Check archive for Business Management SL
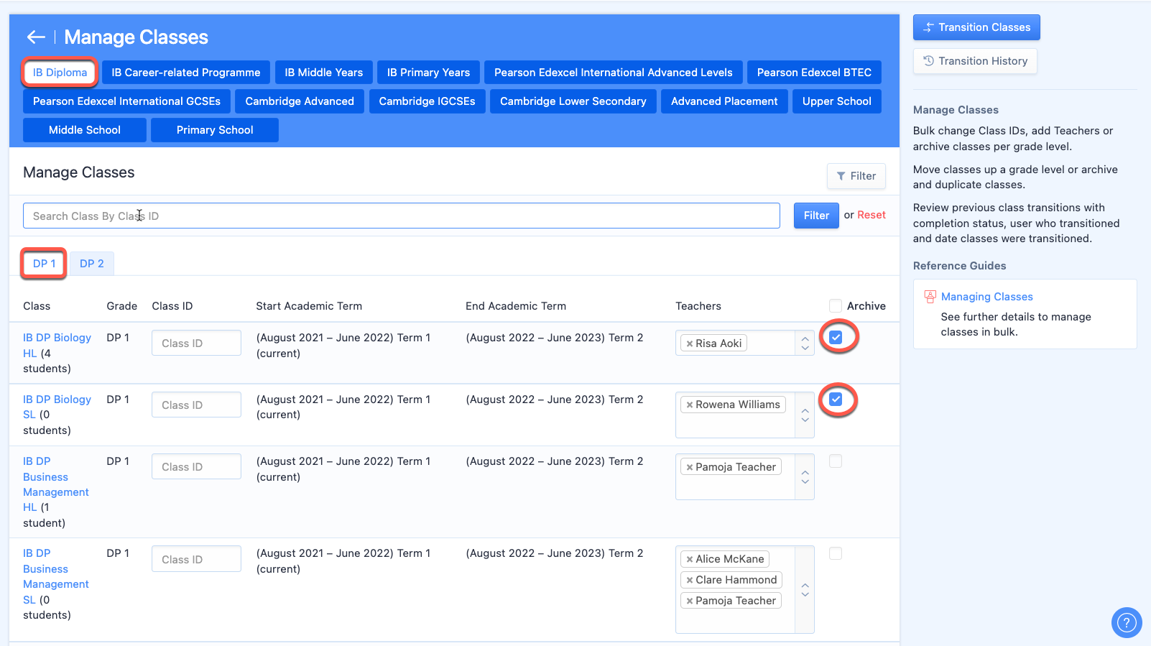This screenshot has width=1151, height=646. point(836,553)
